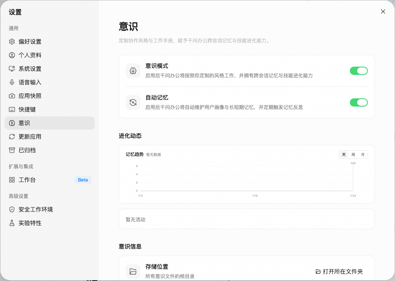Click the flask icon beside 实验特性
395x281 pixels.
[12, 223]
